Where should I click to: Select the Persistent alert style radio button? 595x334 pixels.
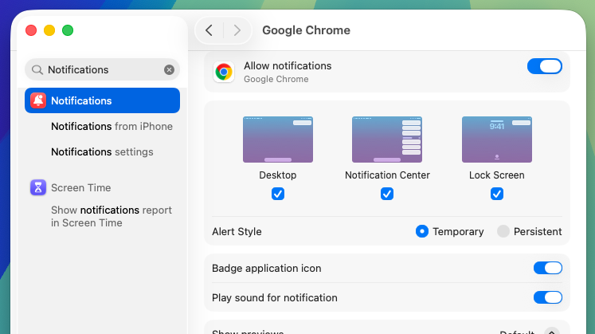(503, 231)
